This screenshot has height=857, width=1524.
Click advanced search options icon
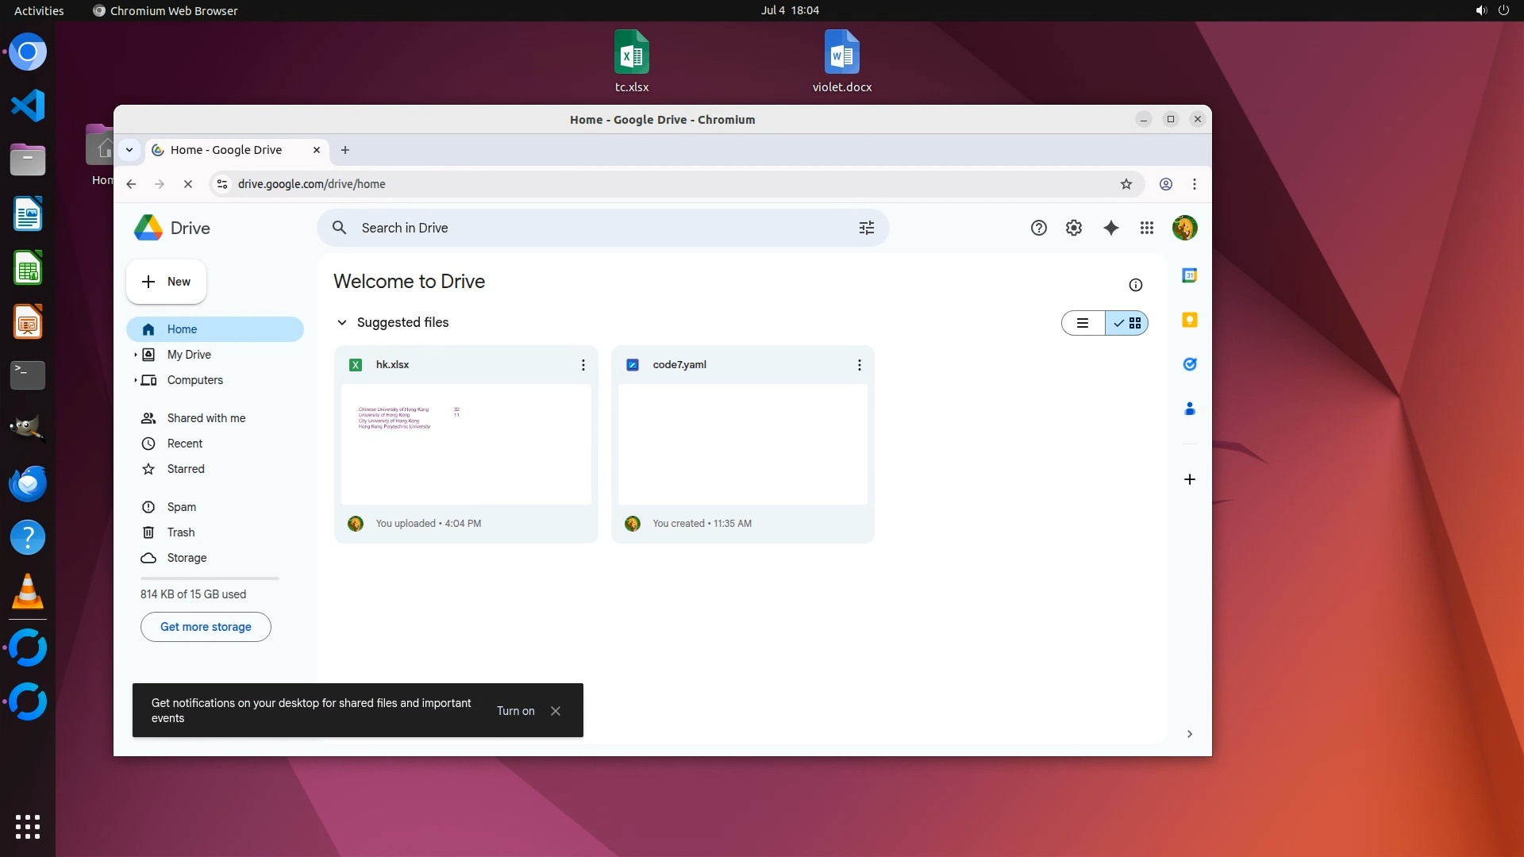(x=866, y=228)
